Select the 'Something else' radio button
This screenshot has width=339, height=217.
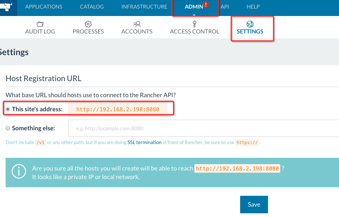(x=8, y=128)
